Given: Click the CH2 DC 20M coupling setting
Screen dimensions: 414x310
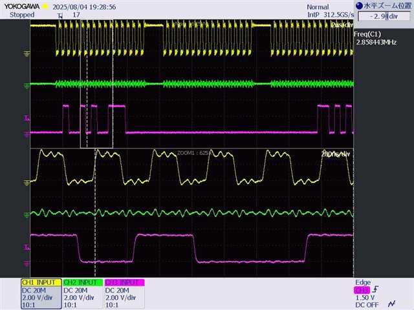Looking at the screenshot, I should click(76, 290).
